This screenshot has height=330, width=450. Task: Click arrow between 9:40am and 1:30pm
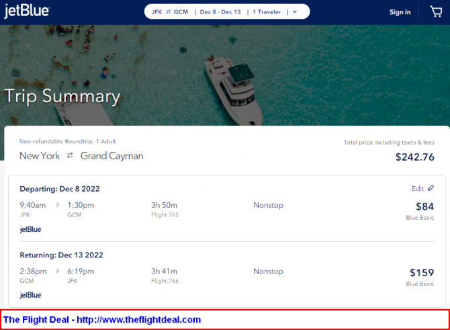[57, 205]
